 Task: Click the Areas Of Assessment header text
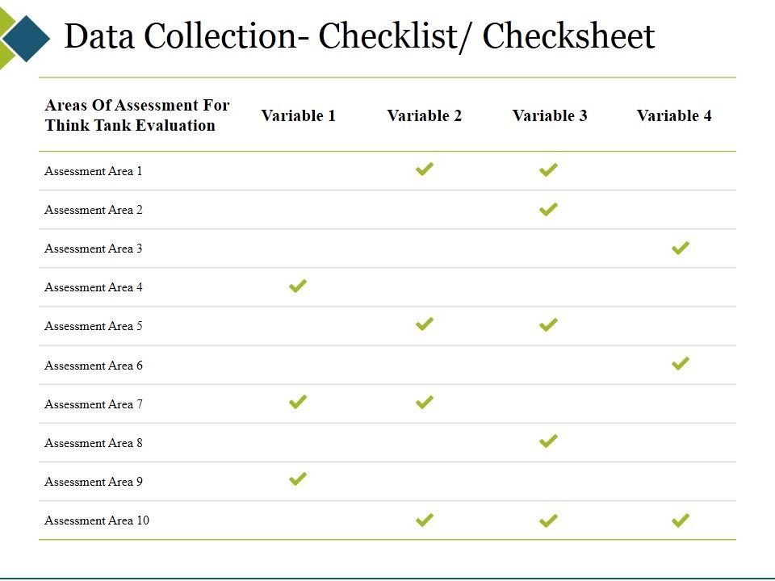tap(137, 115)
